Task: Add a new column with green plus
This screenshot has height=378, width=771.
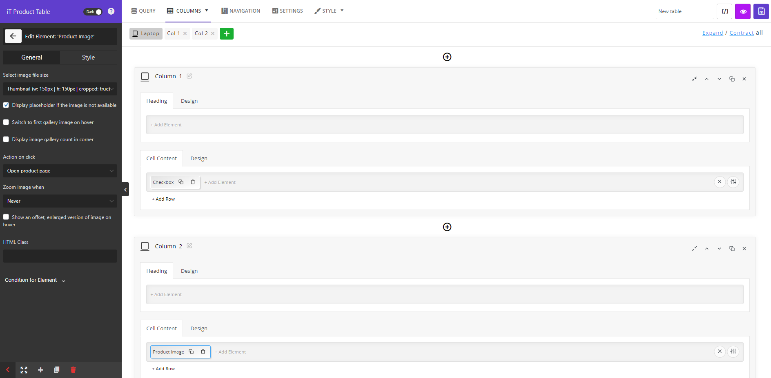Action: tap(227, 33)
